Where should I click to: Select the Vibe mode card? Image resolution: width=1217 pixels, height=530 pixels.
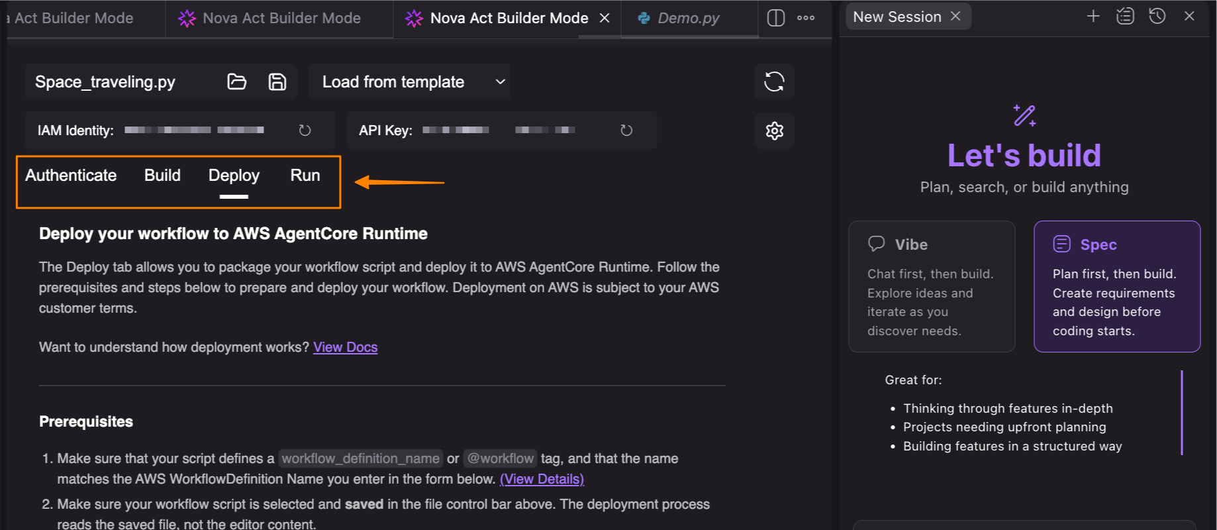coord(932,286)
